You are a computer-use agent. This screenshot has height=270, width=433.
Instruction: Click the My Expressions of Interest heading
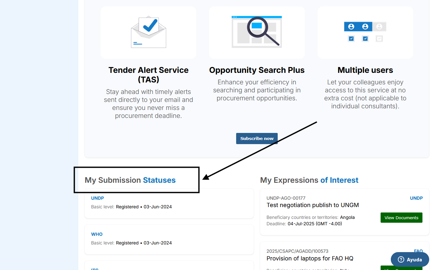tap(309, 180)
